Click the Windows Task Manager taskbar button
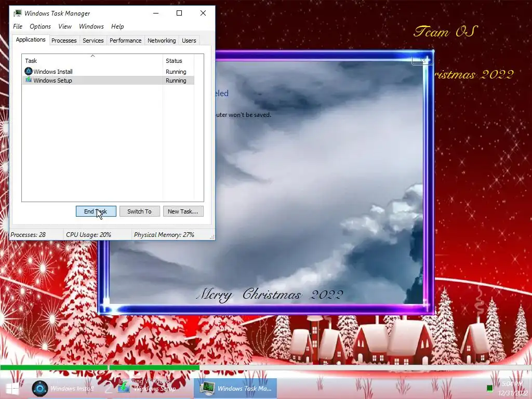The height and width of the screenshot is (399, 532). tap(235, 389)
